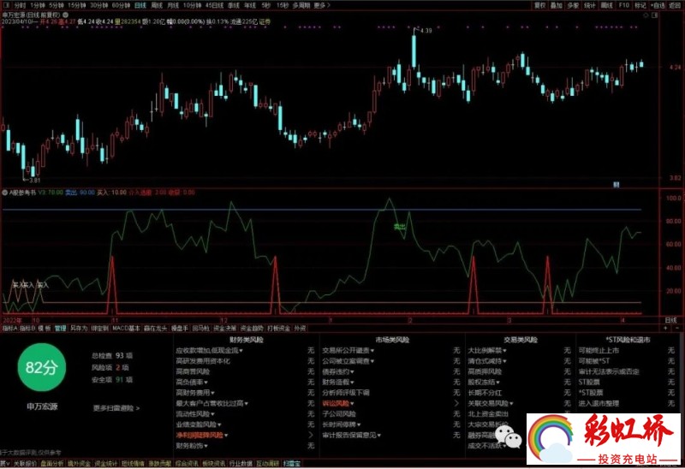Click the WeChat logo icon
The height and width of the screenshot is (469, 685).
click(x=512, y=439)
